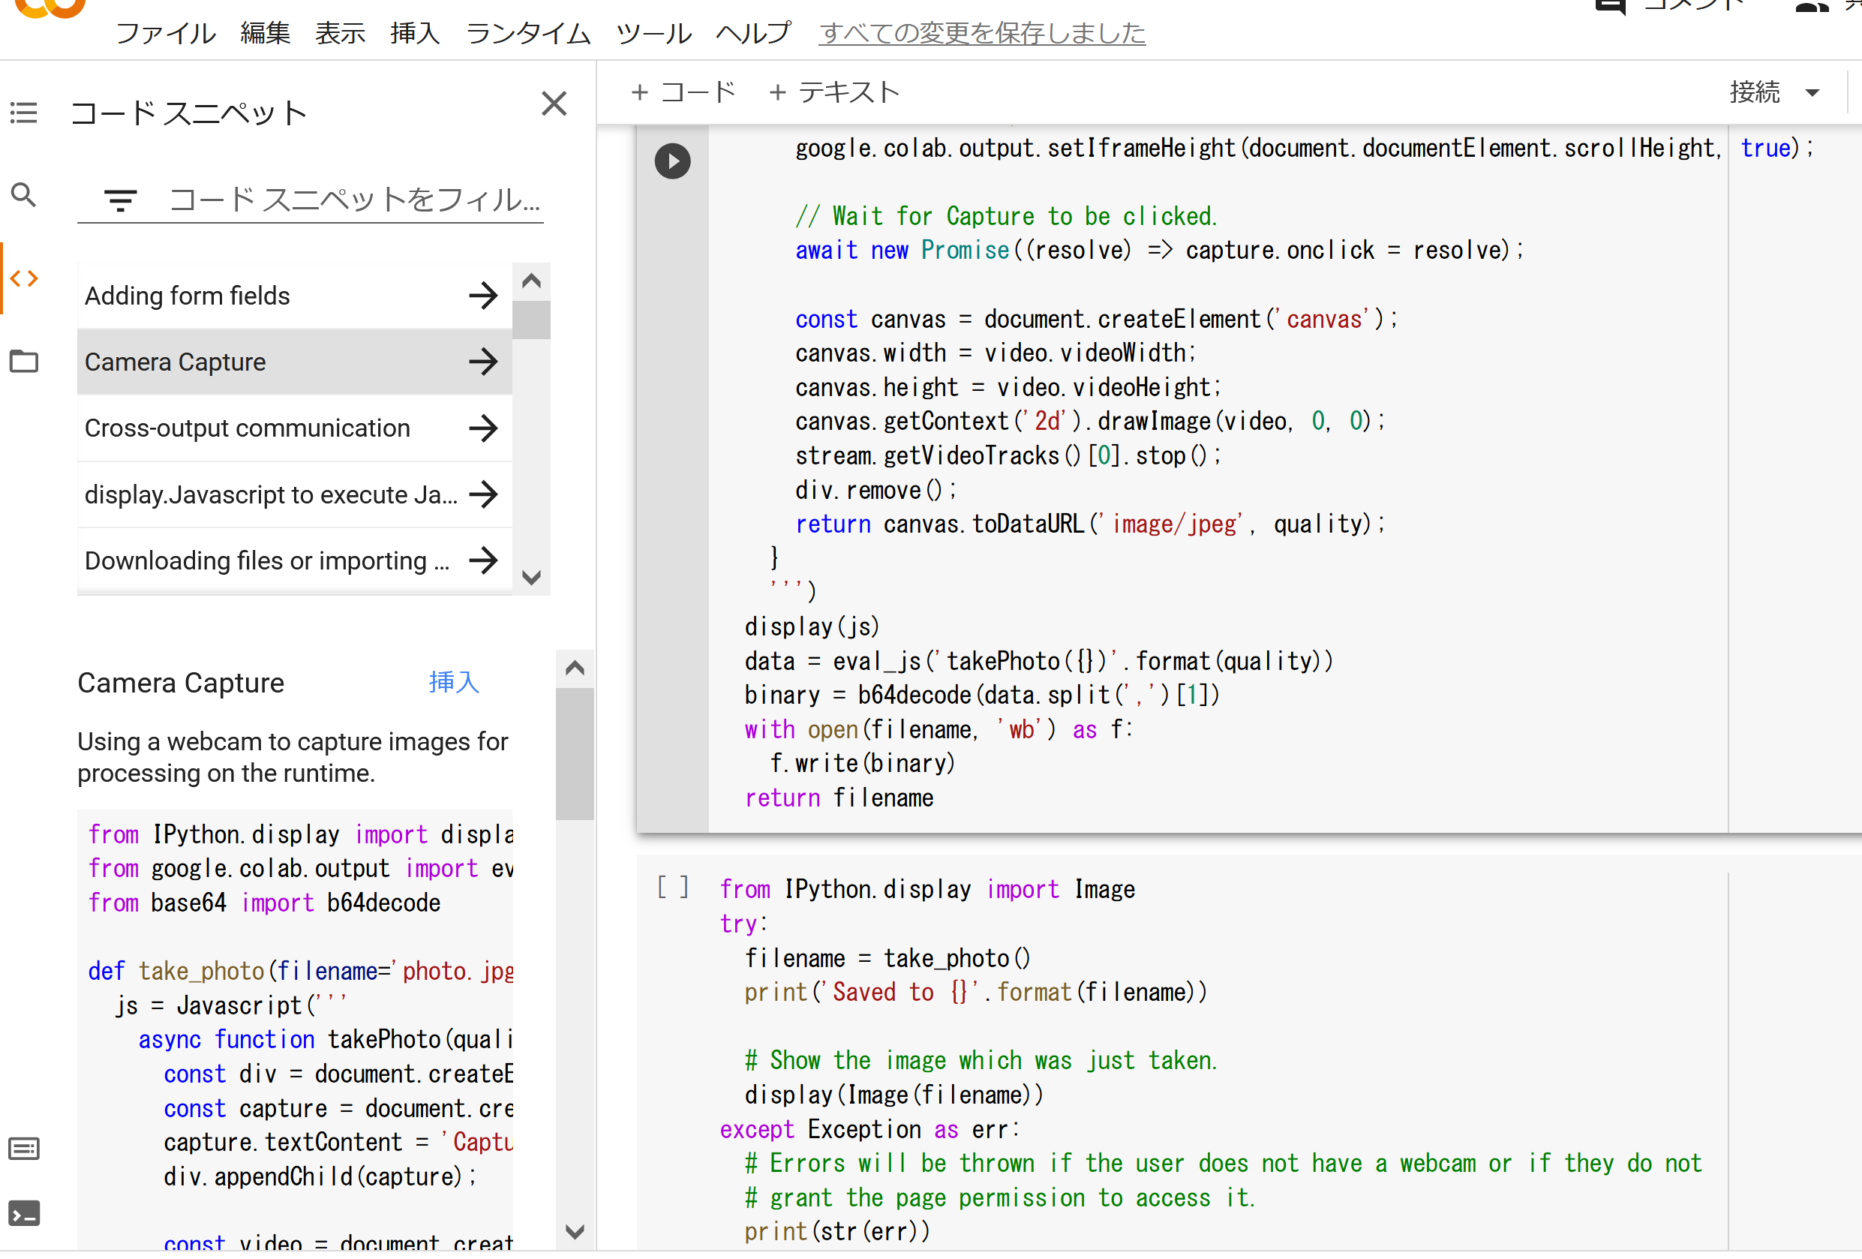Open the ファイル menu

click(x=159, y=29)
